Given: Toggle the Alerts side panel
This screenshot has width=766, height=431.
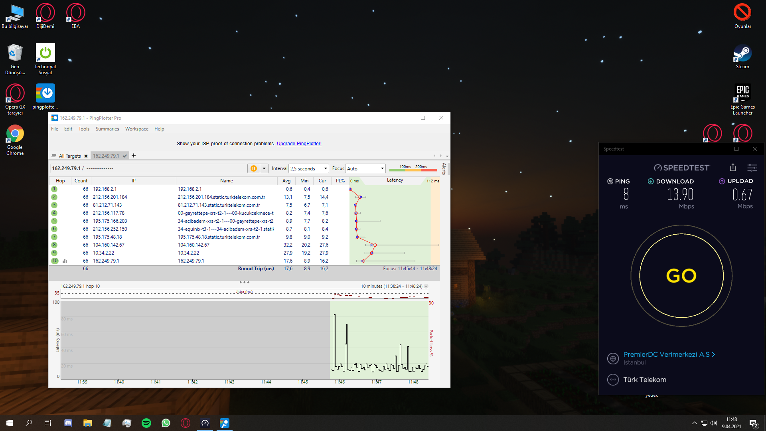Looking at the screenshot, I should point(444,169).
